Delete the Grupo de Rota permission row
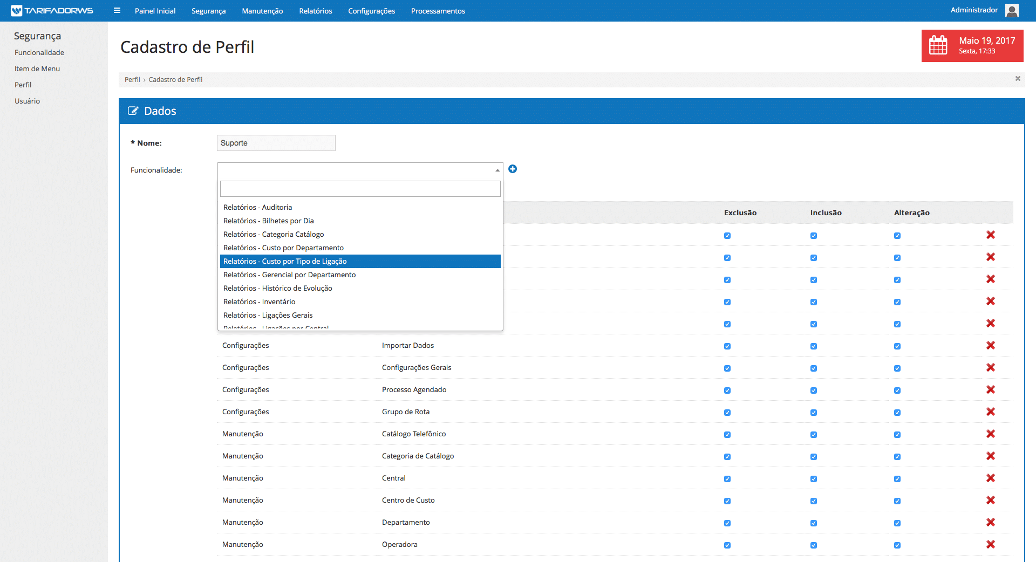The height and width of the screenshot is (562, 1036). [991, 412]
